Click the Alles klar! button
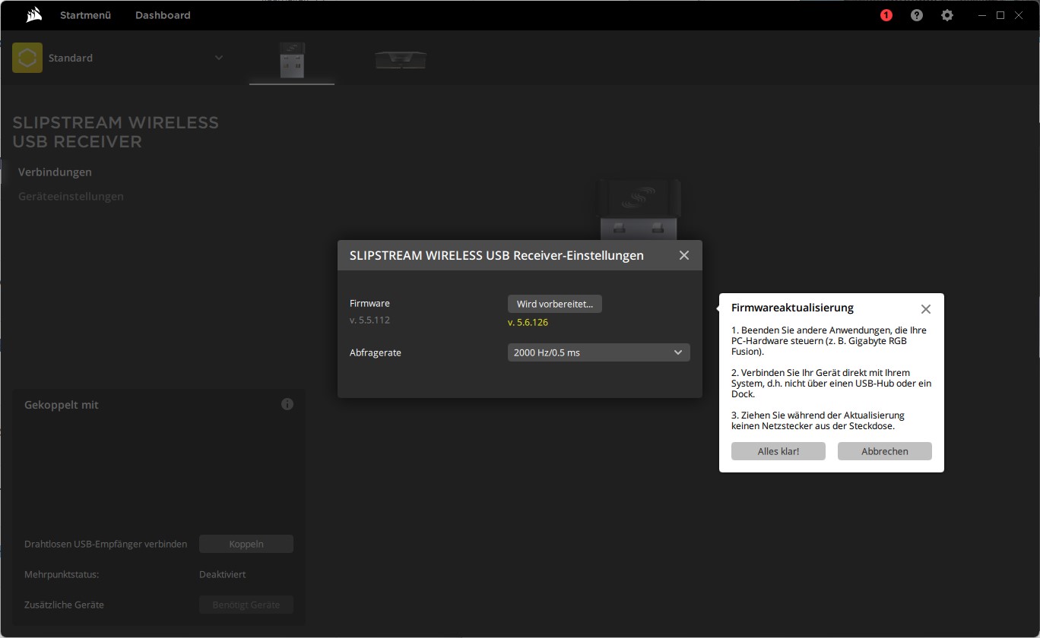Screen dimensions: 1040x638 (778, 451)
